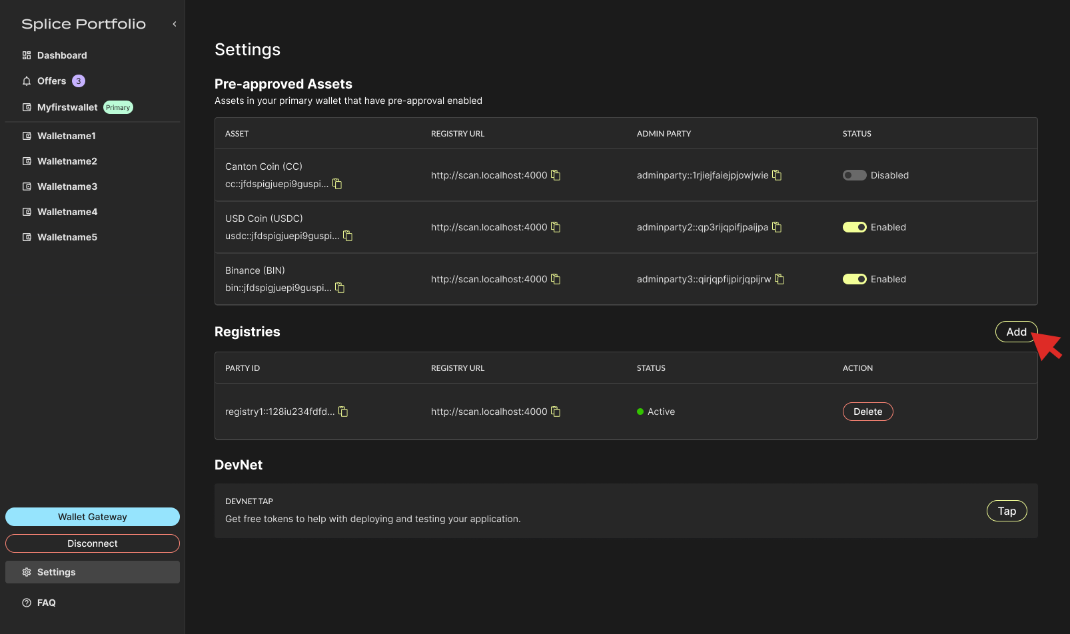Click the Offers bell icon
Image resolution: width=1070 pixels, height=634 pixels.
[x=27, y=81]
